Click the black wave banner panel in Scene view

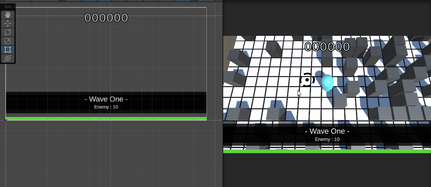tap(106, 103)
